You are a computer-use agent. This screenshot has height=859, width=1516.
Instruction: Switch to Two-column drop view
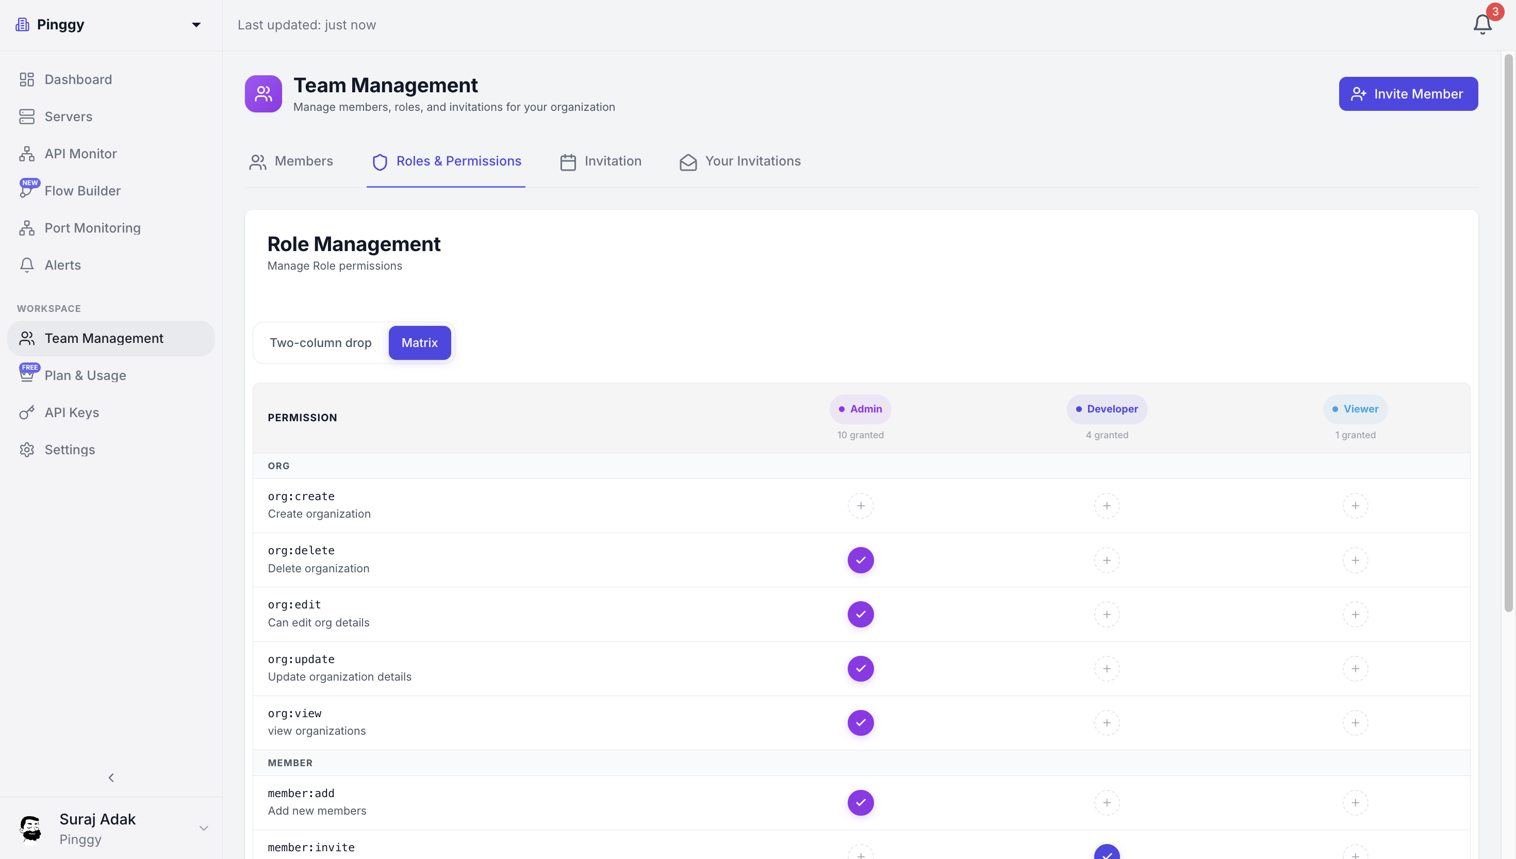320,343
